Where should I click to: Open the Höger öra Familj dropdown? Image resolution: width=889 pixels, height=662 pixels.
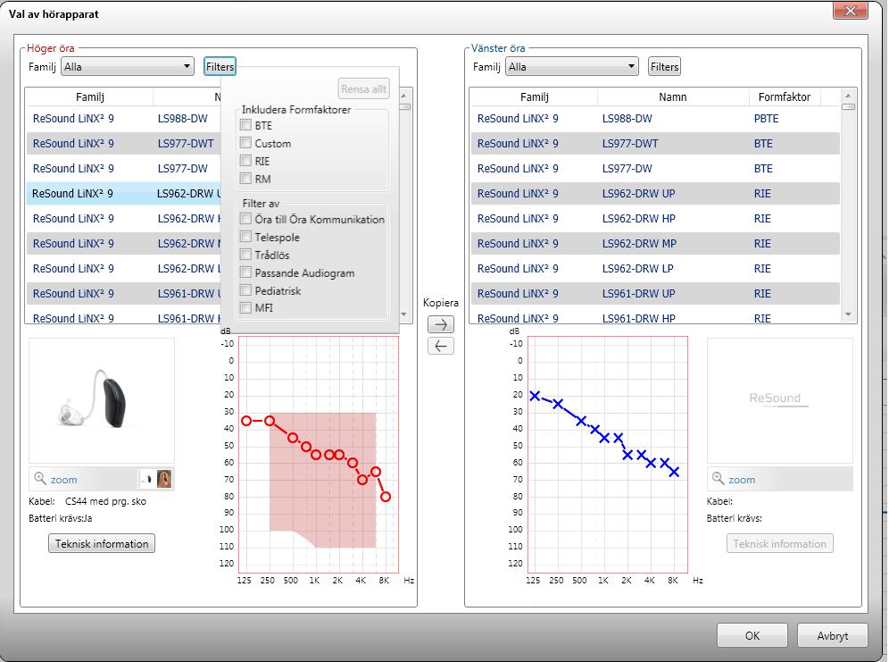tap(128, 66)
